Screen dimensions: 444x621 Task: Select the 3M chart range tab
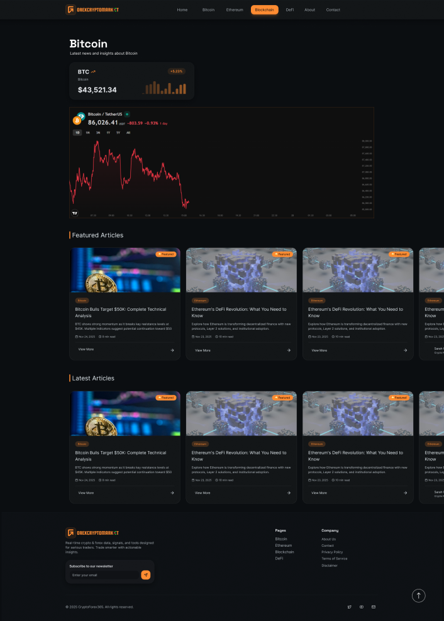[x=98, y=133]
